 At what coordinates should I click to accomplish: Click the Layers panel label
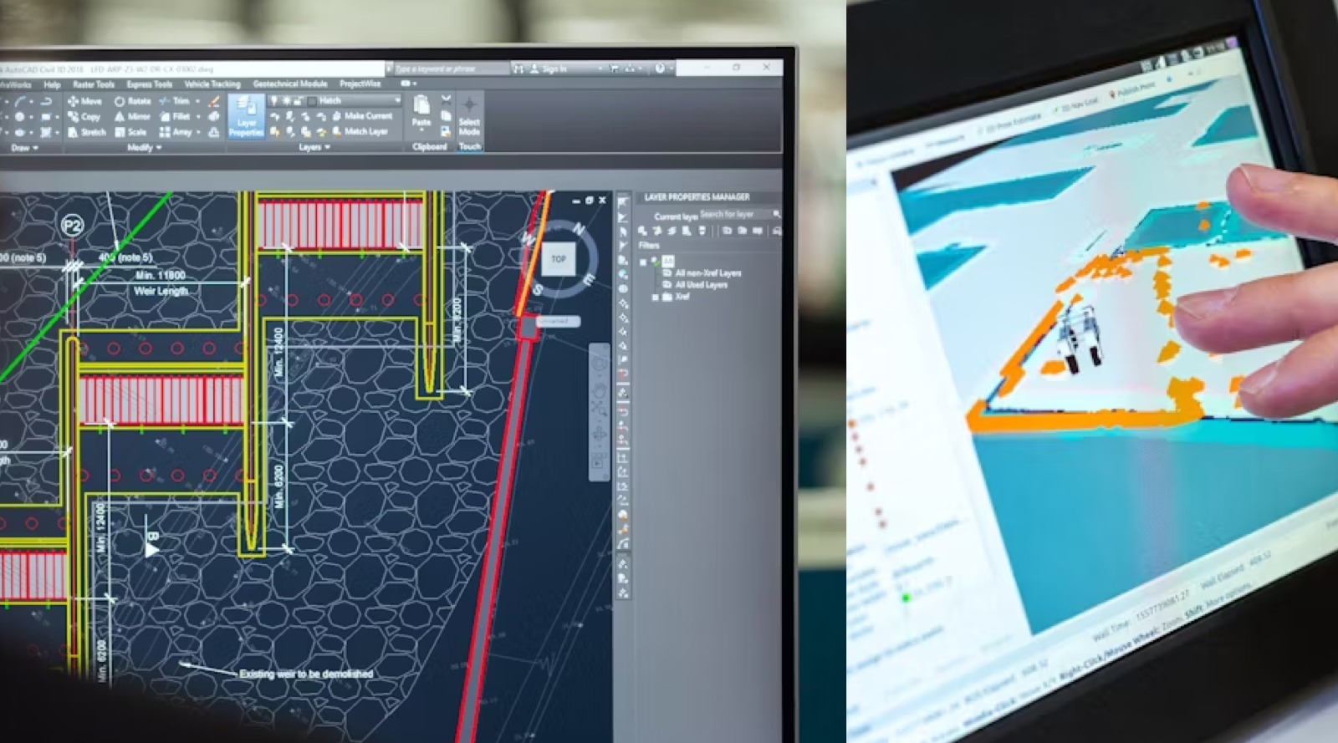pos(310,146)
